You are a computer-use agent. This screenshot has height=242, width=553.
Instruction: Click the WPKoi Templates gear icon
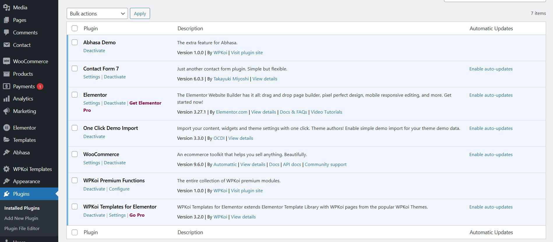coord(6,169)
